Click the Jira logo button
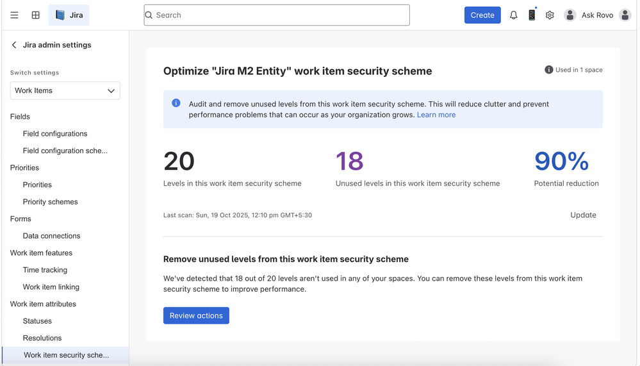The height and width of the screenshot is (366, 640). 69,15
